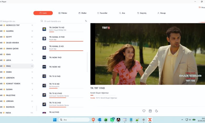The width and height of the screenshot is (205, 123).
Task: Open the Hesap account tab
Action: pos(161,13)
